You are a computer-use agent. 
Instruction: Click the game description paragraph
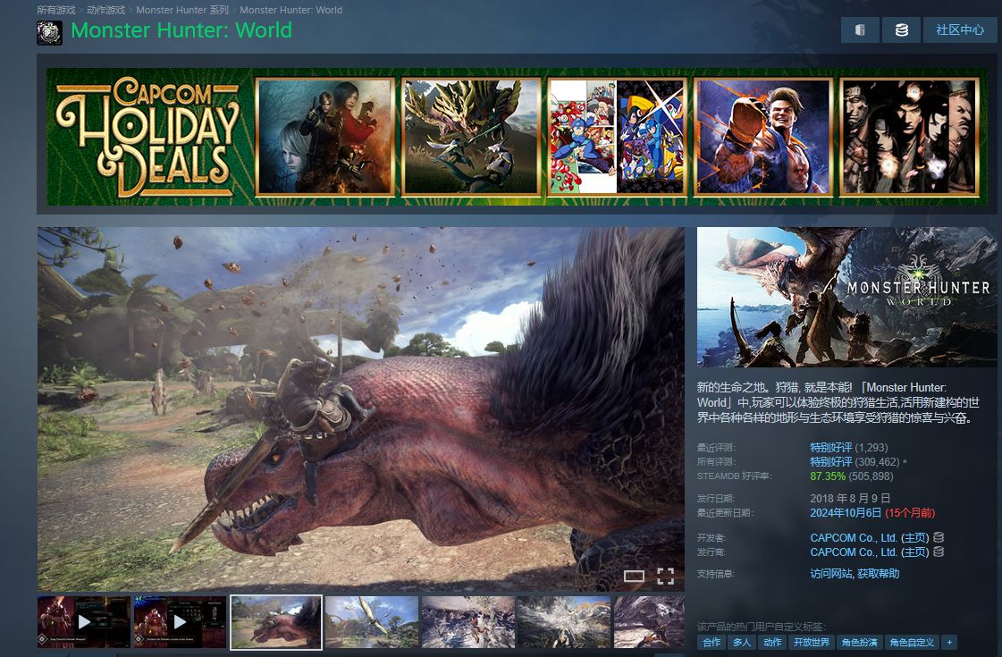[x=838, y=402]
